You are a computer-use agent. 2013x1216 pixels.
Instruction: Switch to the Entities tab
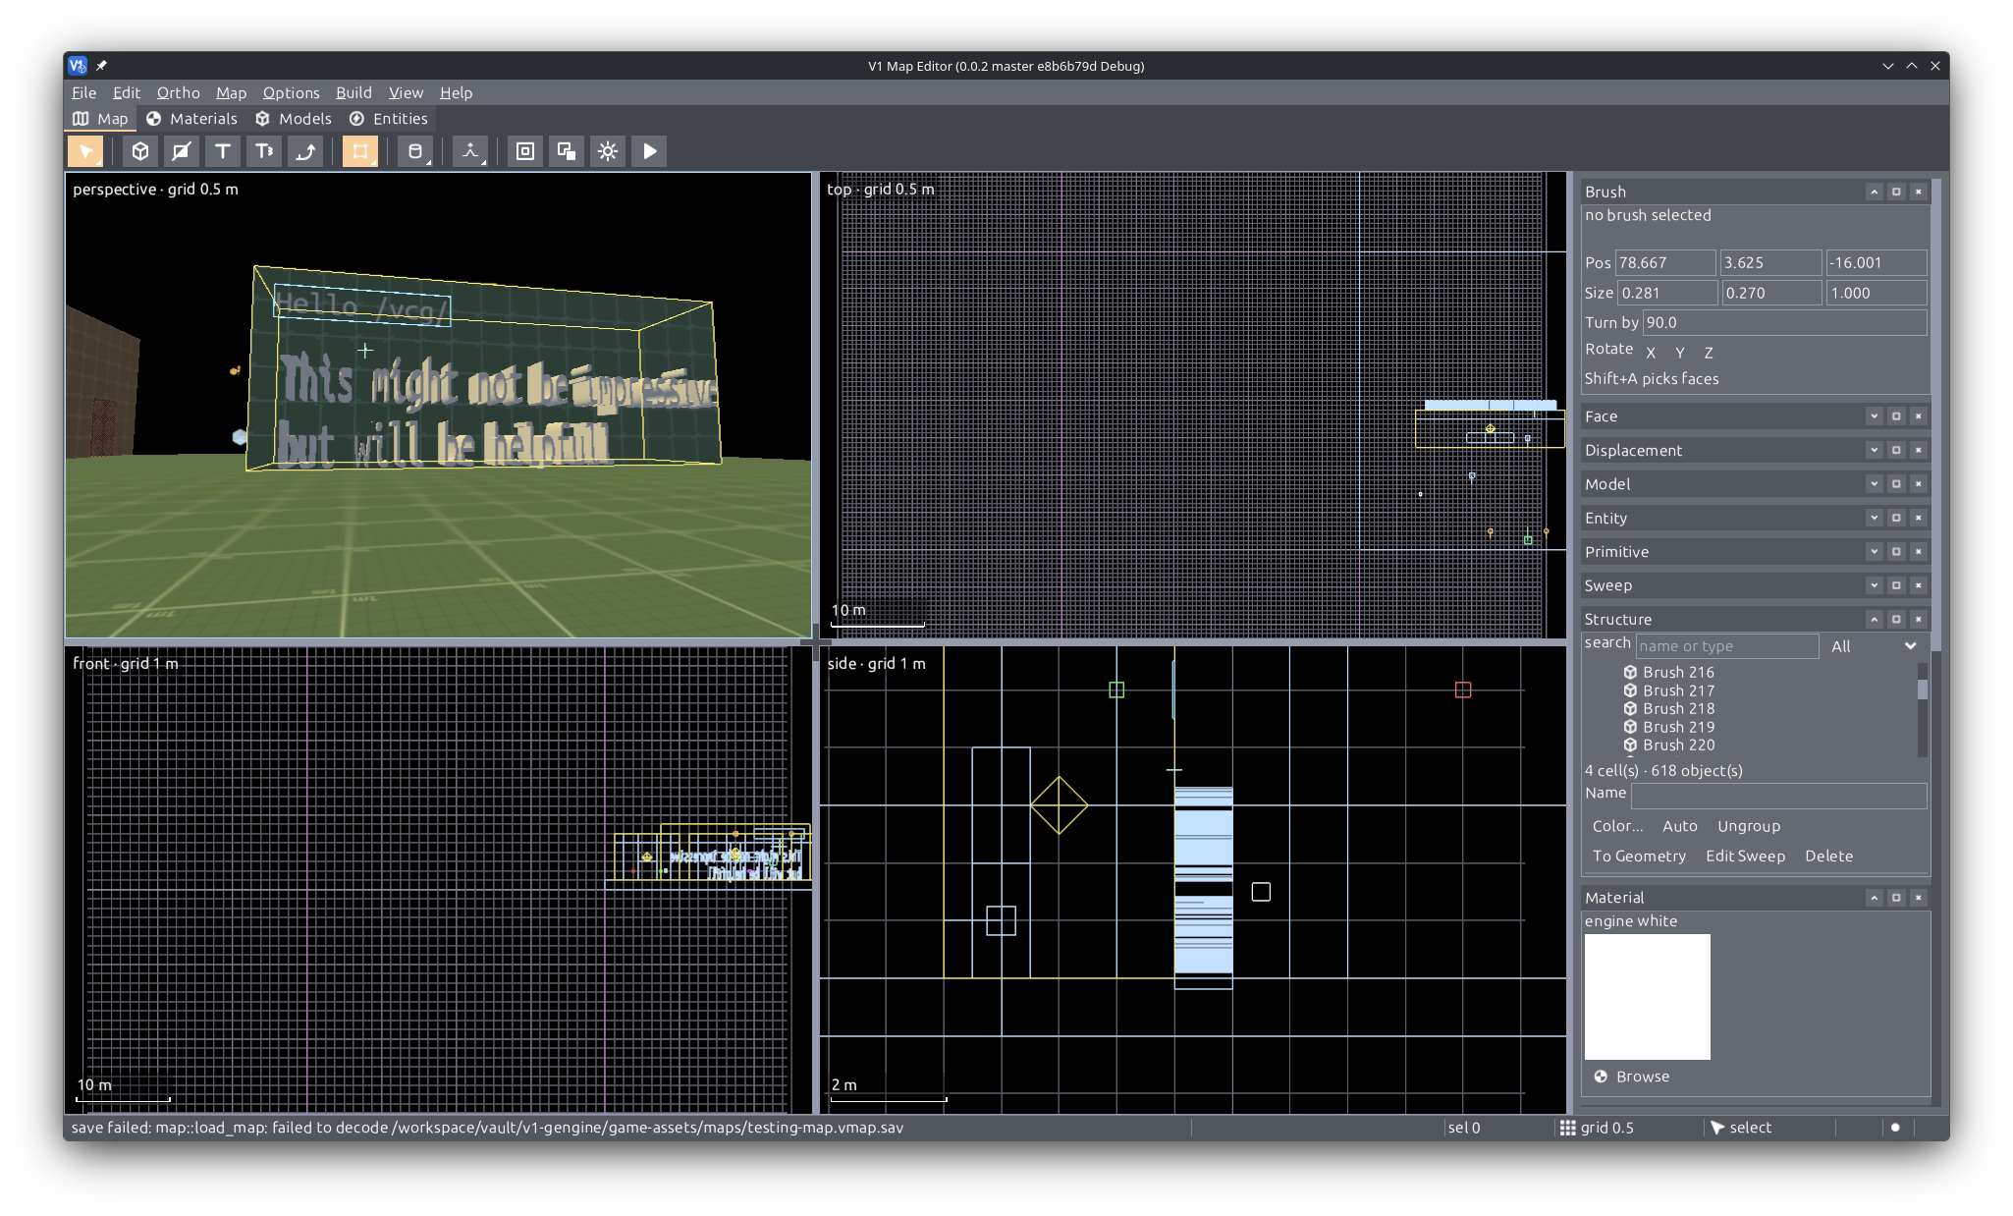pyautogui.click(x=390, y=119)
